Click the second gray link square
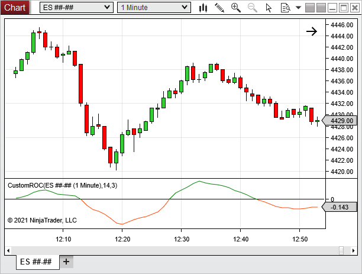362x274 pixels. [x=321, y=8]
